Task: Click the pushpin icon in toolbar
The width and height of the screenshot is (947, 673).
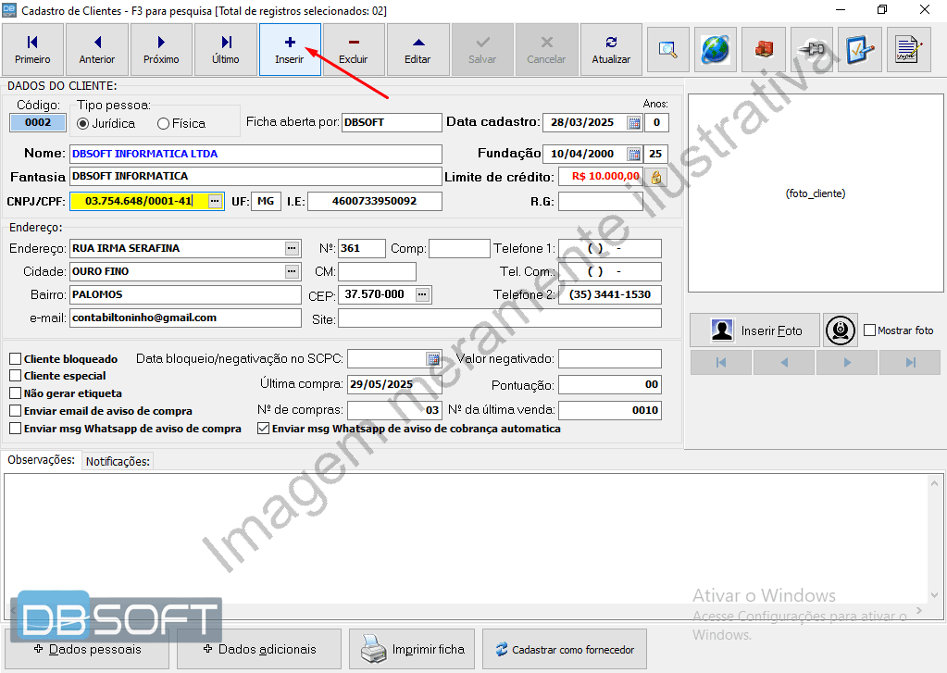Action: pos(811,50)
